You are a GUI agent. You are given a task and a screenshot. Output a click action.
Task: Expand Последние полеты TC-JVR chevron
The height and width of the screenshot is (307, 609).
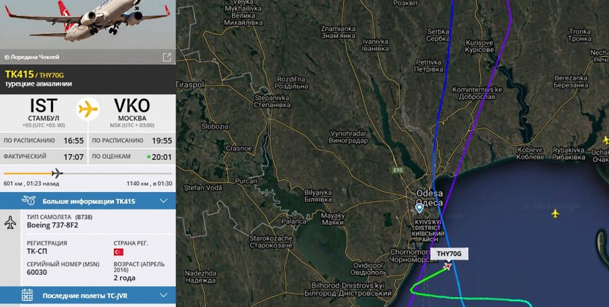[164, 295]
